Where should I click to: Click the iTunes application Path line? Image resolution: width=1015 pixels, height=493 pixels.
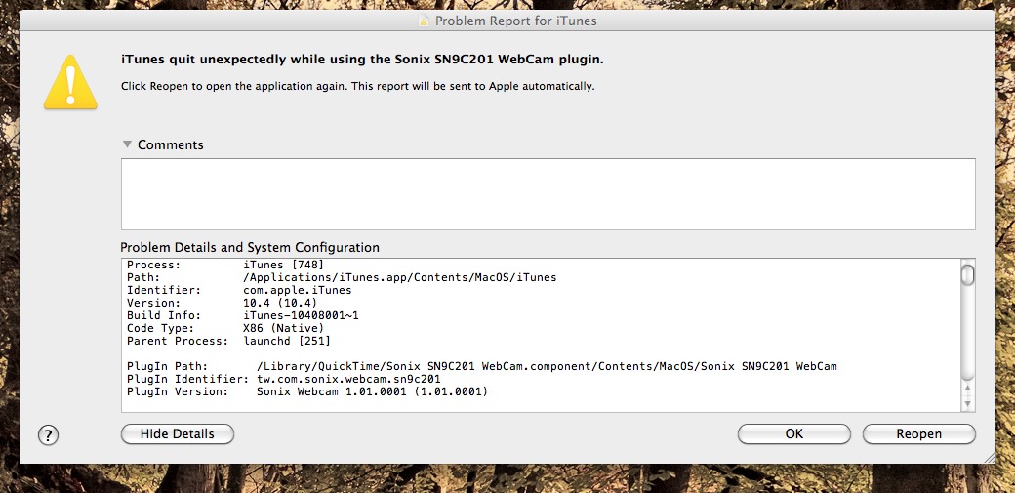[342, 277]
